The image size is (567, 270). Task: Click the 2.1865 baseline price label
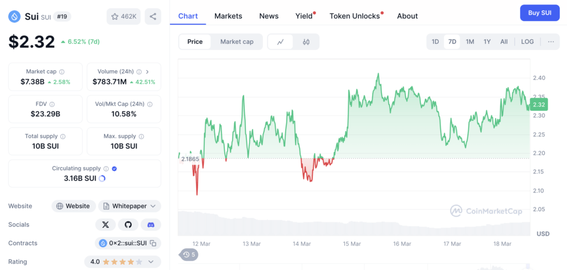point(190,159)
